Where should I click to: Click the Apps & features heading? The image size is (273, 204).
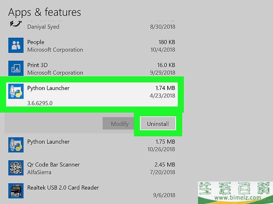tap(45, 12)
